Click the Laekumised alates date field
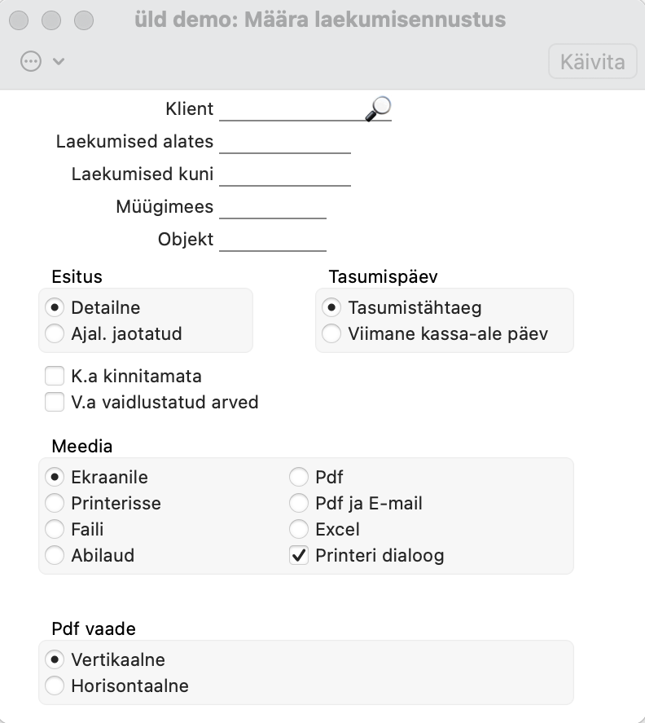Image resolution: width=645 pixels, height=723 pixels. (x=285, y=142)
